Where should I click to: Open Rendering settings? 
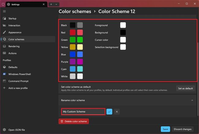click(x=28, y=46)
